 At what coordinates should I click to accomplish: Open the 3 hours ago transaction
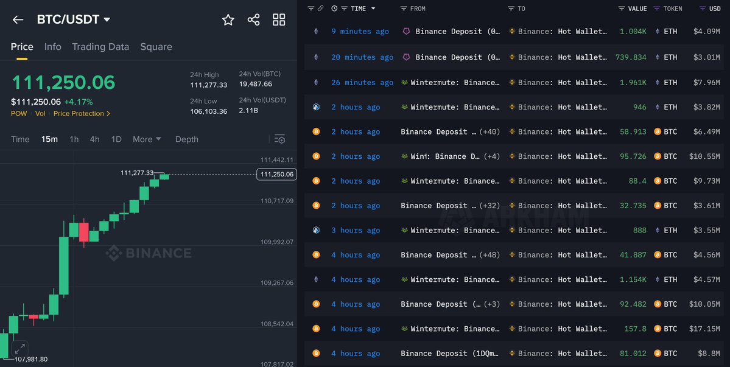(x=355, y=230)
